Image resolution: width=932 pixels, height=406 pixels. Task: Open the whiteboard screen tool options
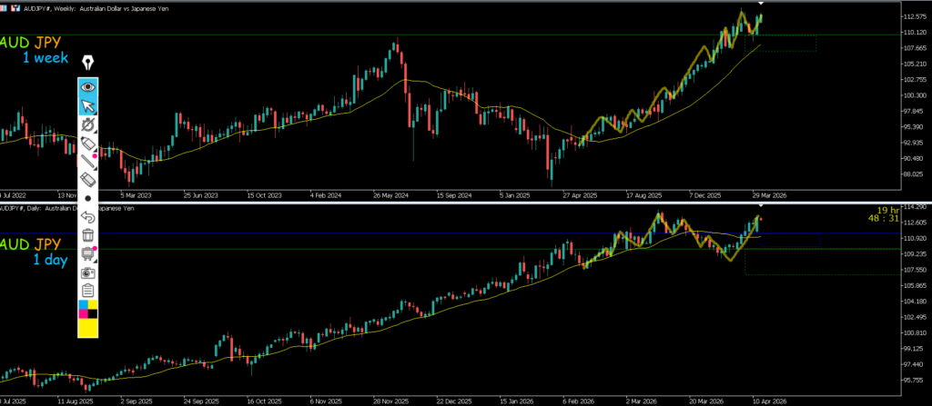(88, 253)
